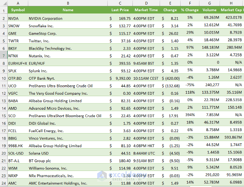The width and height of the screenshot is (244, 187).
Task: Select ProShares Ultra Bloomberg Crude Oil cell
Action: (x=68, y=85)
